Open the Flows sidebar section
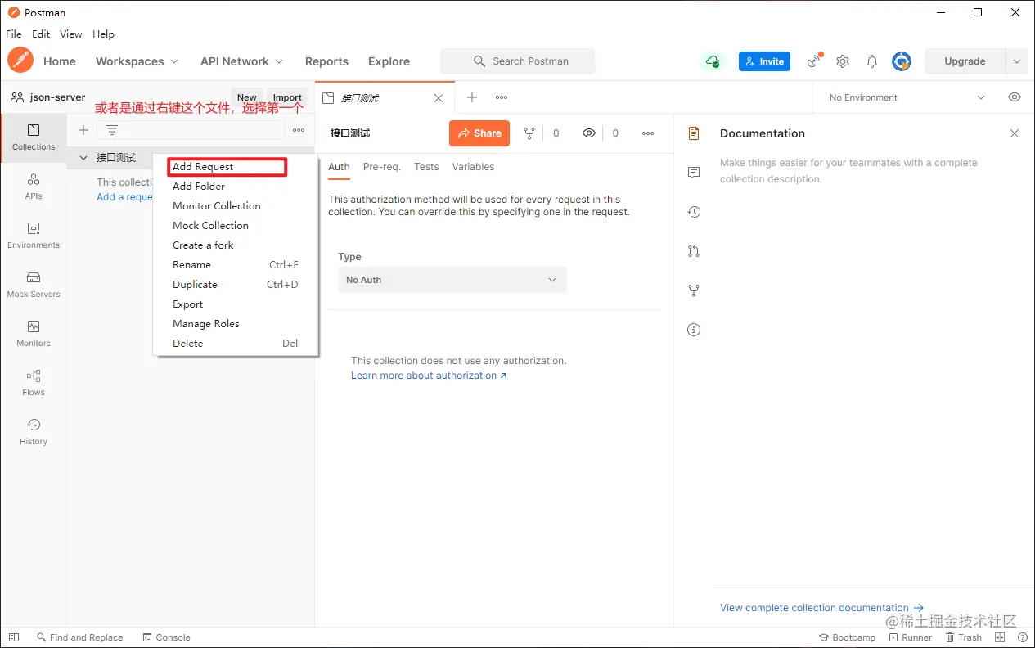The image size is (1035, 648). [34, 382]
